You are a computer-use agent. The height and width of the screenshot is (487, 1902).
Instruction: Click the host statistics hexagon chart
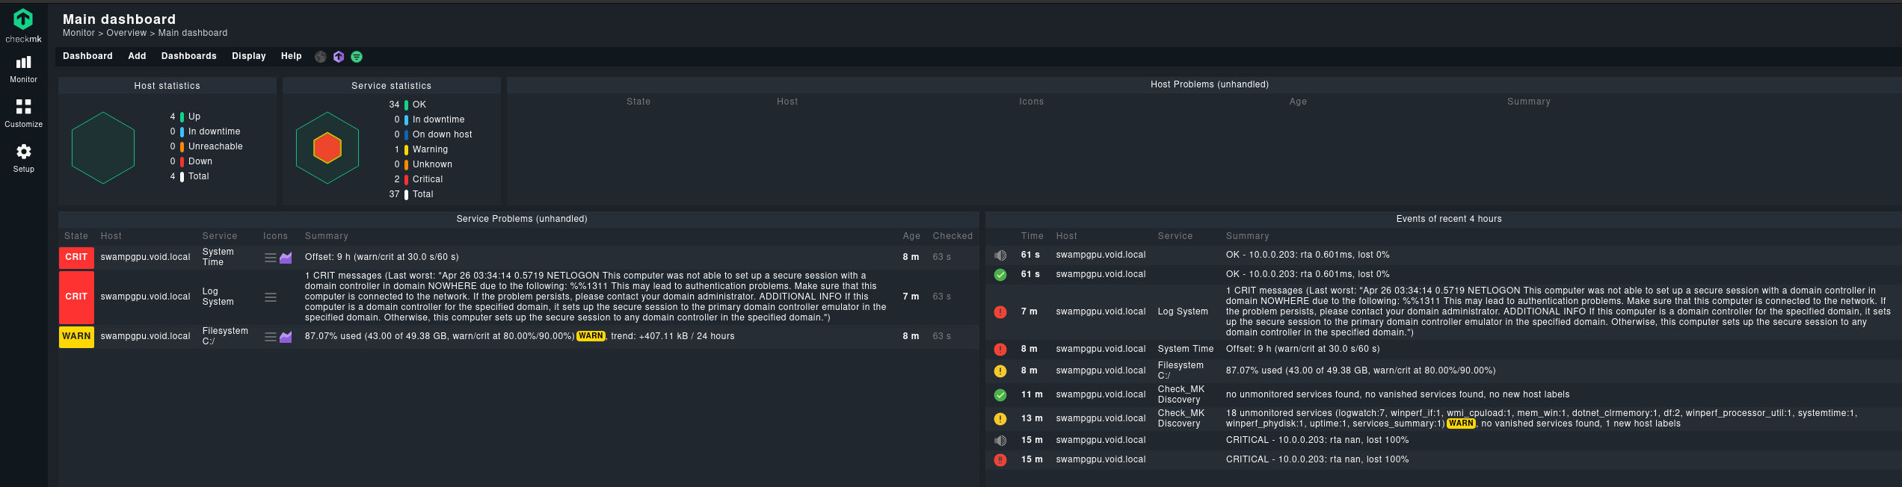point(103,148)
